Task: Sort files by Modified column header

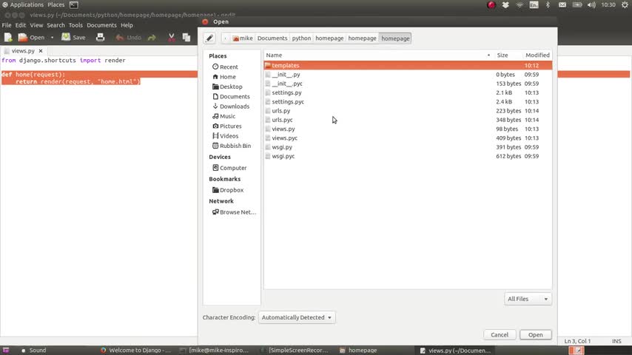Action: click(537, 55)
